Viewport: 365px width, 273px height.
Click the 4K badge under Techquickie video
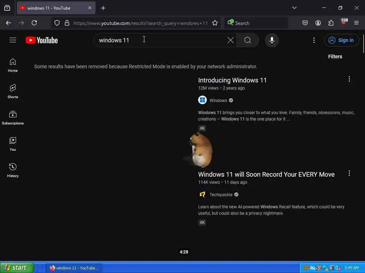click(x=202, y=223)
